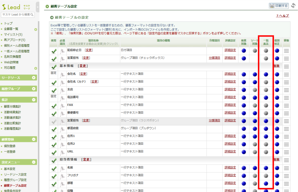Open 顧客分類集計 in the sidebar
Image resolution: width=298 pixels, height=192 pixels.
point(12,107)
